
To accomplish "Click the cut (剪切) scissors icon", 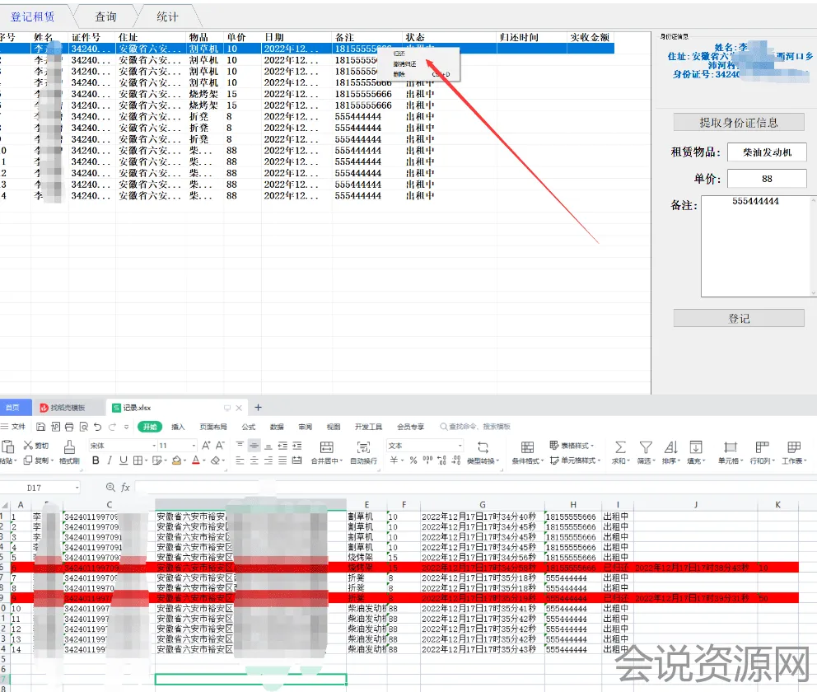I will (27, 446).
